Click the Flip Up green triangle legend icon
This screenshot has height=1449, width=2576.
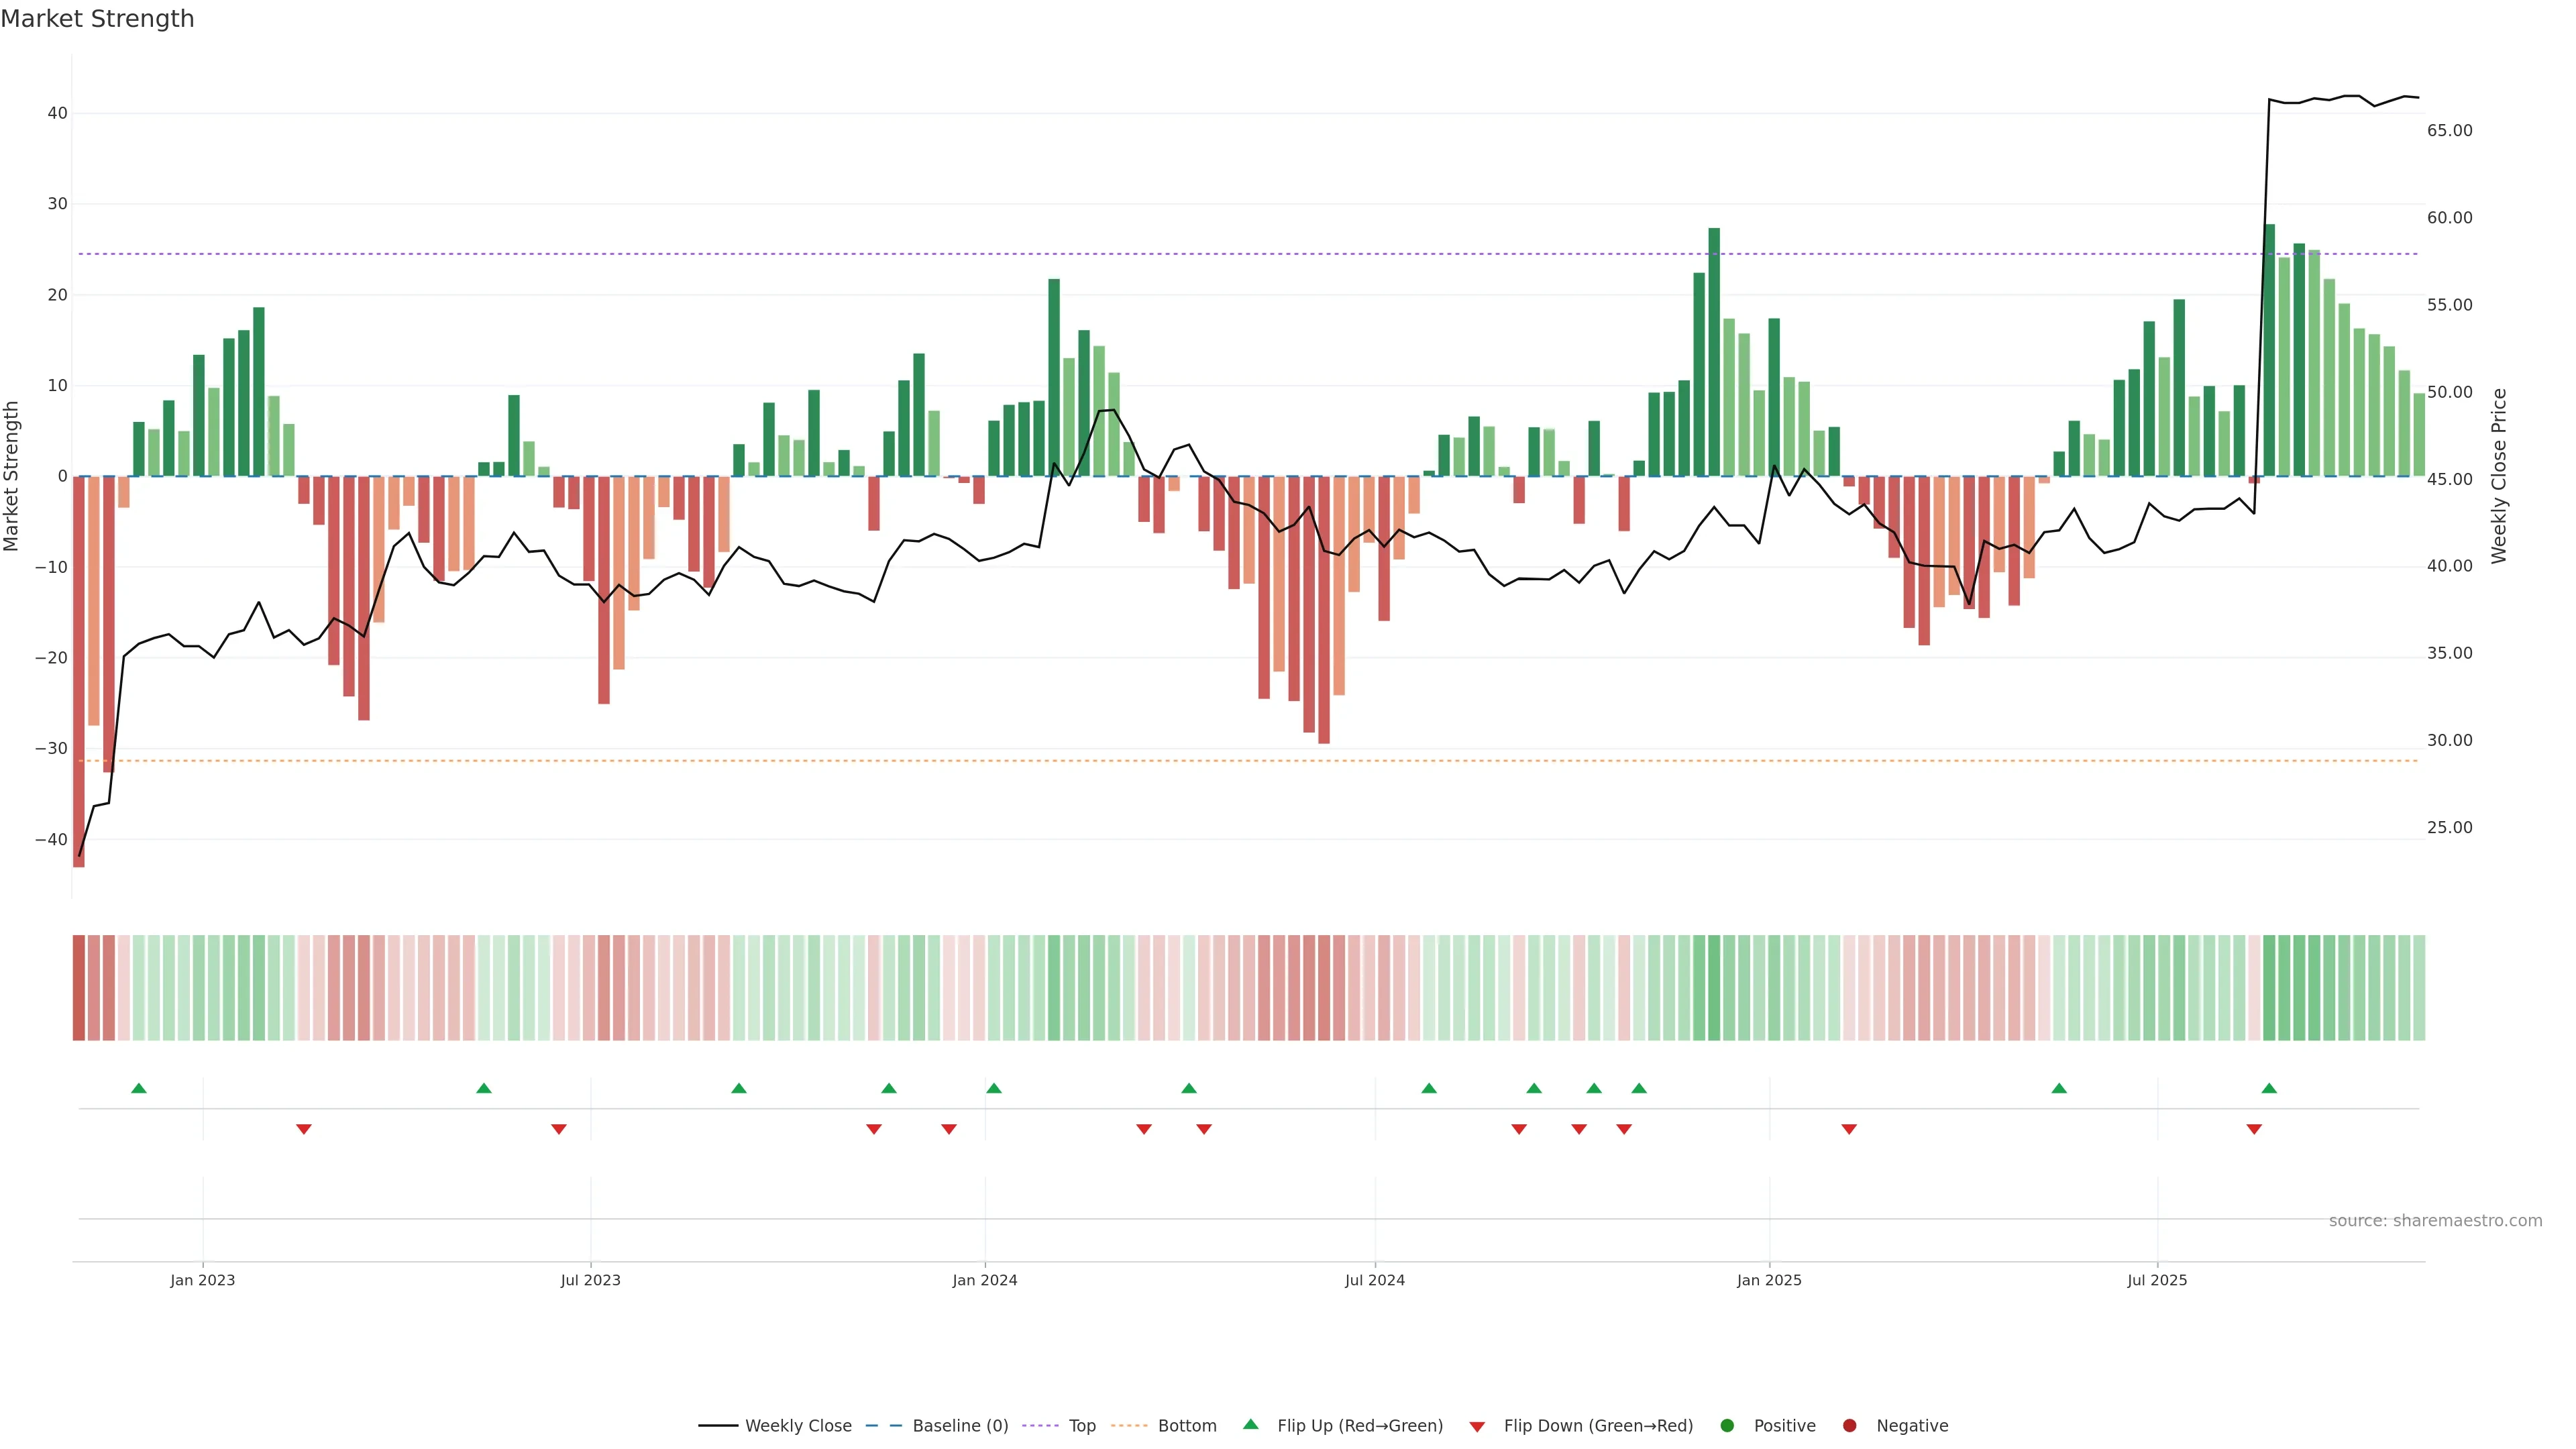pyautogui.click(x=1250, y=1425)
